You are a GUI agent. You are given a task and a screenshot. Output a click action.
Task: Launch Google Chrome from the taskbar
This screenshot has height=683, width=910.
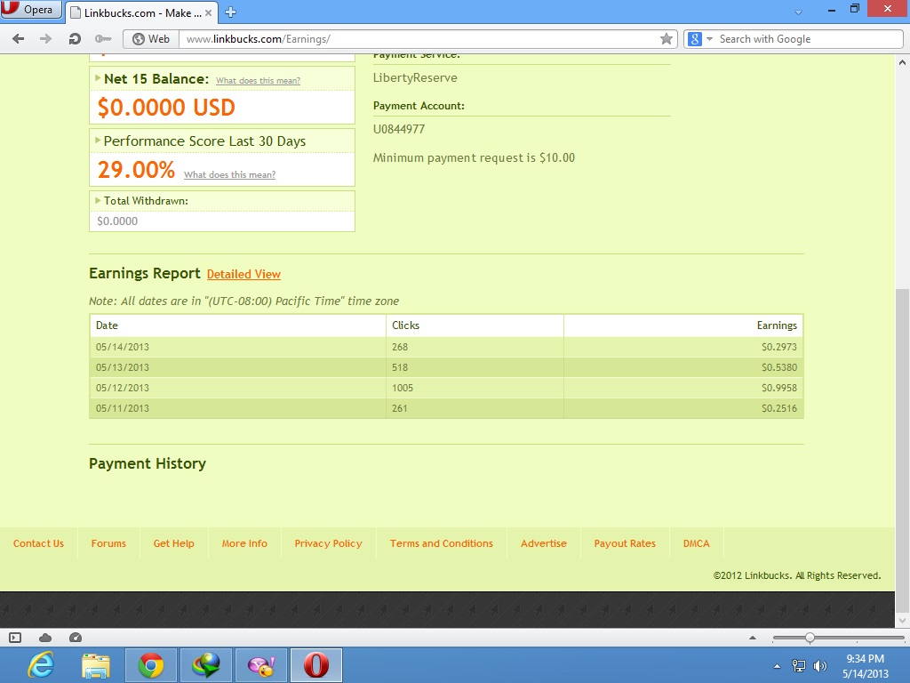pos(151,665)
